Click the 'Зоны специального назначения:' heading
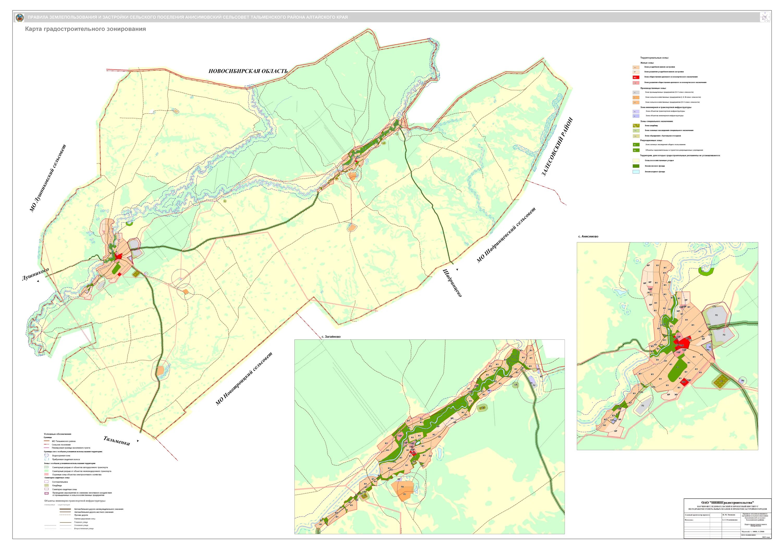The image size is (782, 548). pyautogui.click(x=657, y=121)
